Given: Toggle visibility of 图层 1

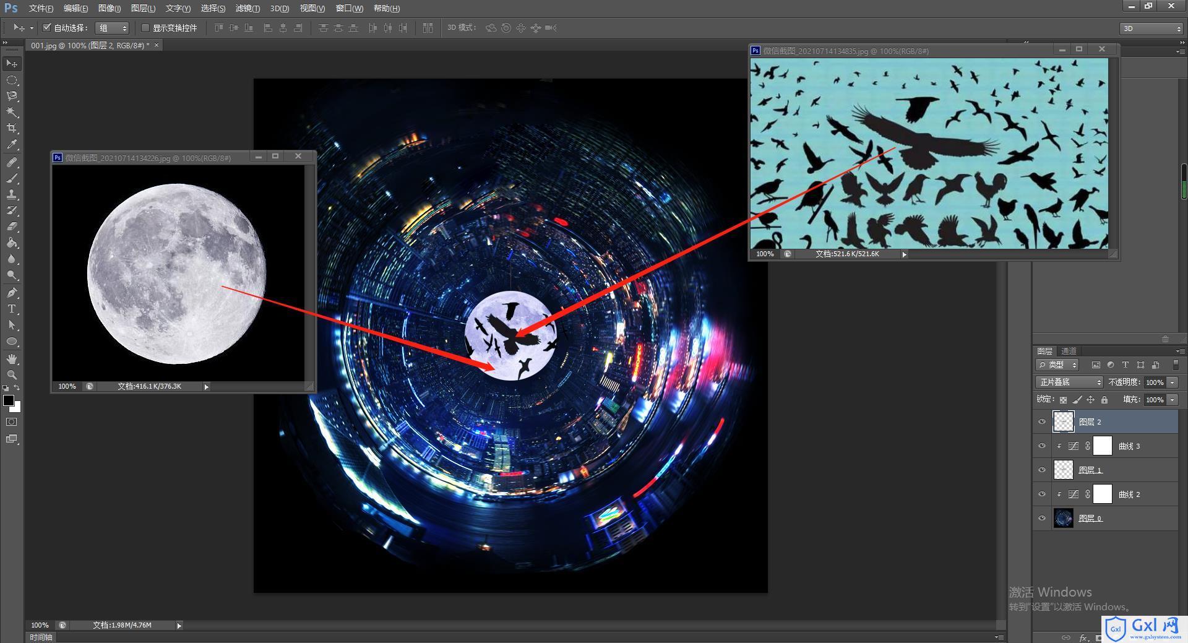Looking at the screenshot, I should pyautogui.click(x=1042, y=470).
